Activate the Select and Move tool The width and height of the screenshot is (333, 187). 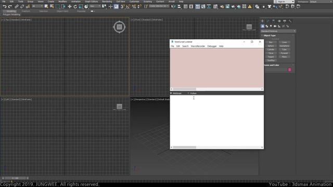coord(69,7)
